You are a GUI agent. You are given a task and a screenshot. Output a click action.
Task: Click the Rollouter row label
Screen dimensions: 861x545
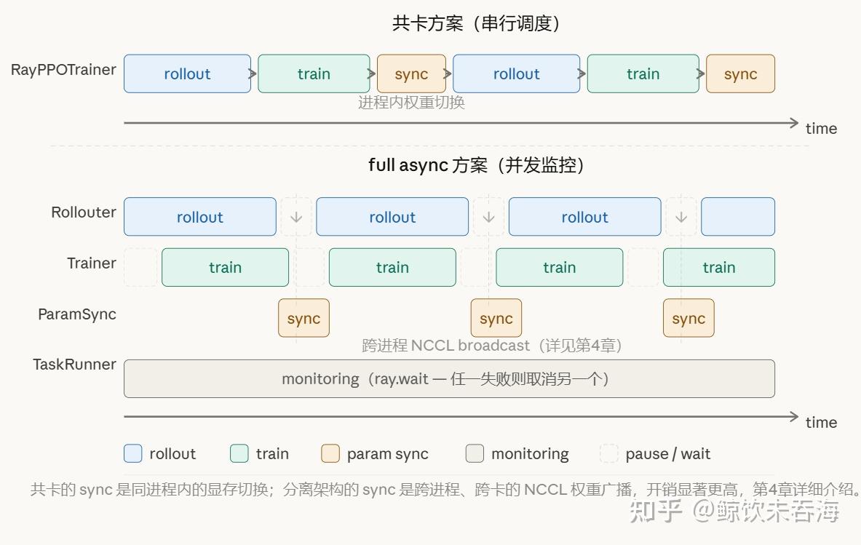coord(84,212)
